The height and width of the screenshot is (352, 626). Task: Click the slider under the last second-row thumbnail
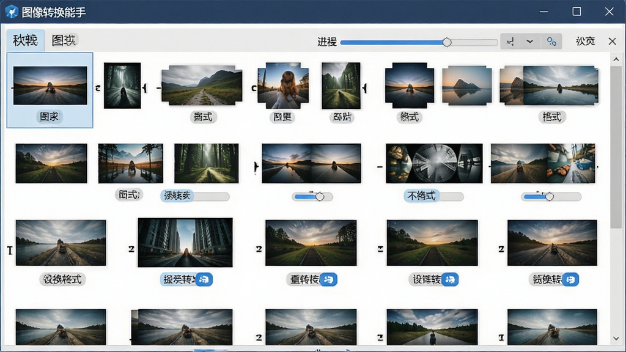coord(551,196)
